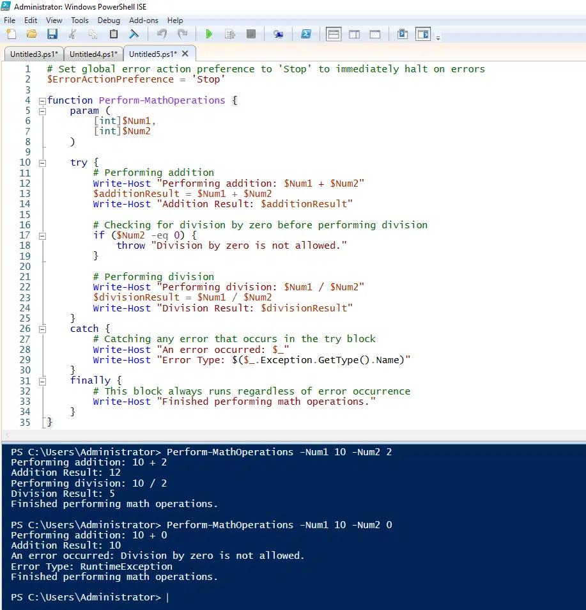
Task: Show Command Window icon
Action: pos(403,35)
